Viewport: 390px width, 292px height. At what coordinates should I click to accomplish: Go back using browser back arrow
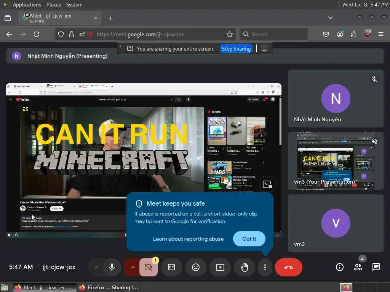(x=9, y=34)
